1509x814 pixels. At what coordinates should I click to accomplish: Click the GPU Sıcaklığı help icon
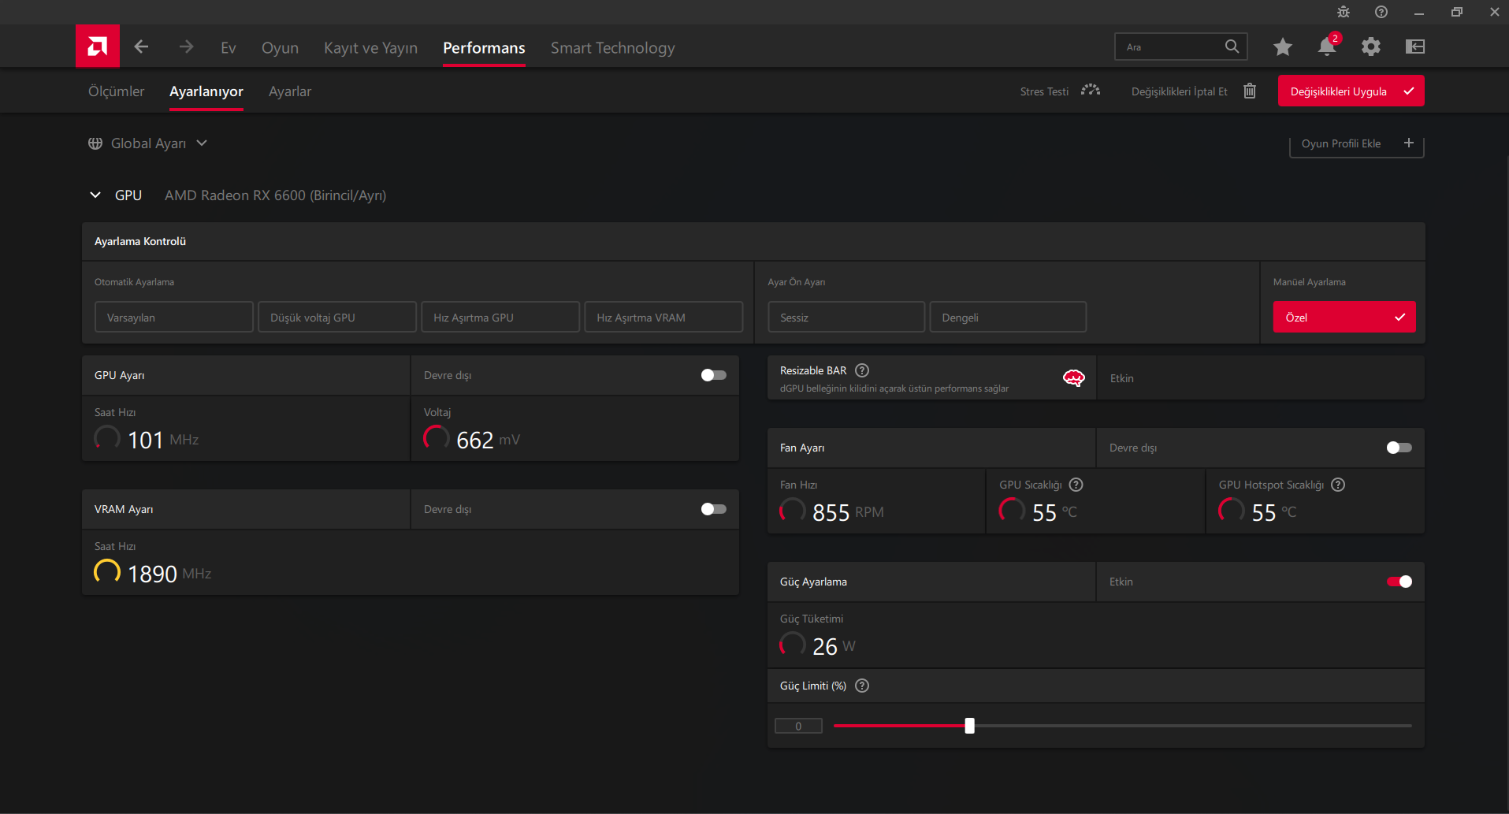1076,485
